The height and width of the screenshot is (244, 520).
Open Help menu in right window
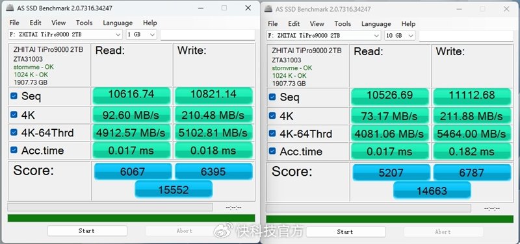[408, 24]
